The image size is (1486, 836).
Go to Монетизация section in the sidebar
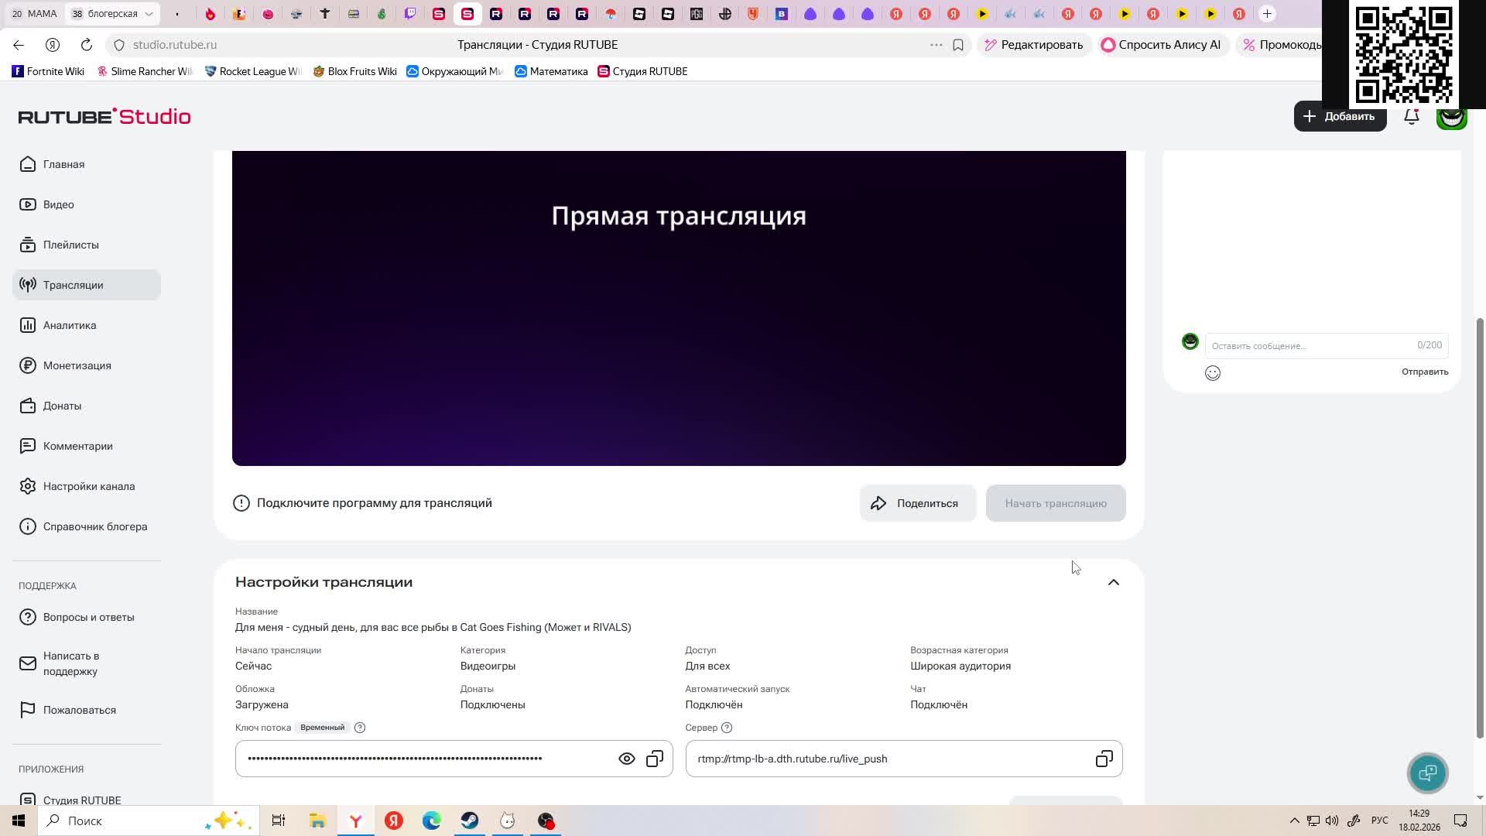point(77,365)
